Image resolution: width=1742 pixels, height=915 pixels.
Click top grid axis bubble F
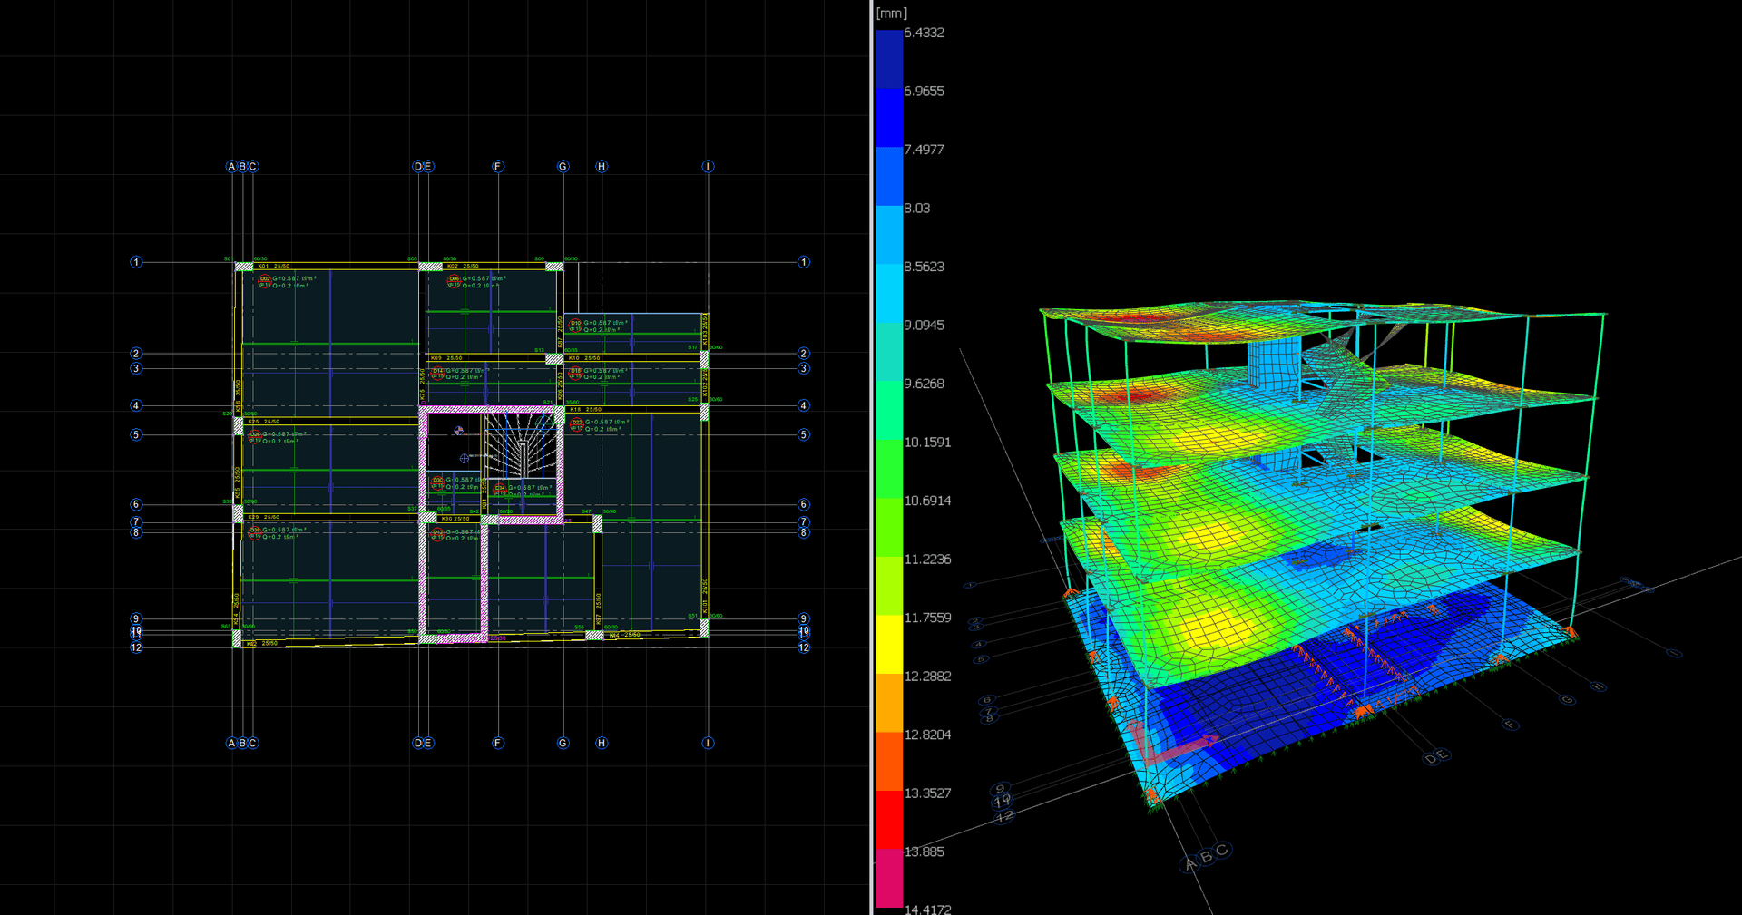click(x=497, y=166)
